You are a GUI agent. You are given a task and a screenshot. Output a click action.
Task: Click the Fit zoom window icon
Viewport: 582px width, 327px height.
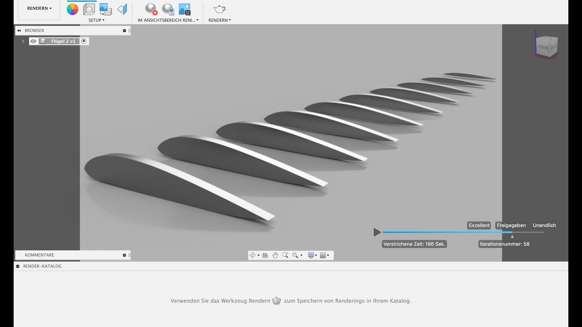[x=295, y=255]
